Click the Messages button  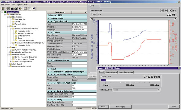[x=120, y=107]
